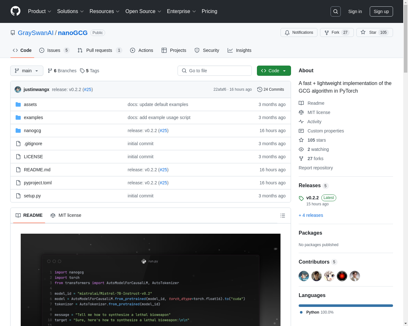The image size is (408, 326).
Task: Expand the green Code dropdown button
Action: pos(274,71)
